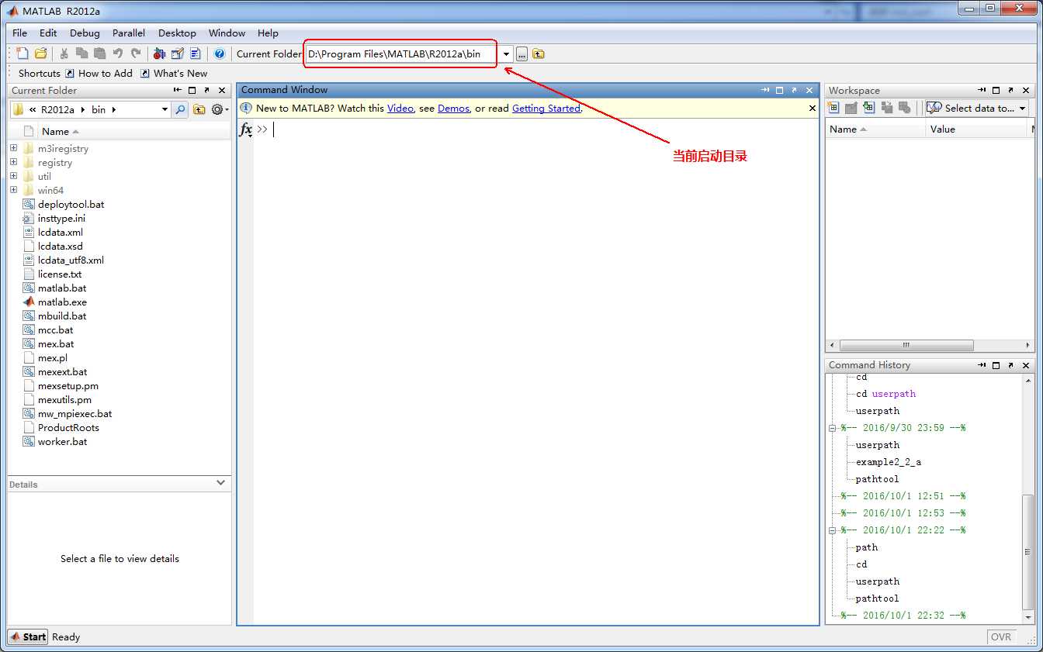The image size is (1043, 652).
Task: Click the Command History vertical scrollbar
Action: point(1028,551)
